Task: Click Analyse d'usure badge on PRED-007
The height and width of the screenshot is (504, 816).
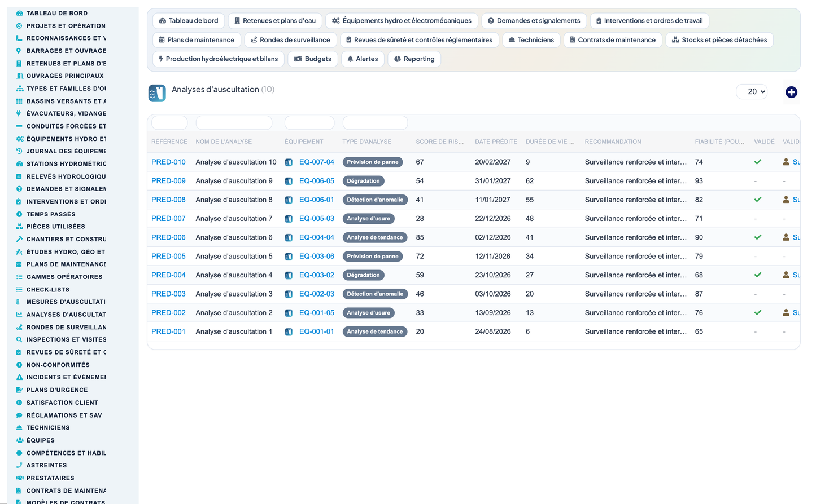Action: tap(368, 219)
